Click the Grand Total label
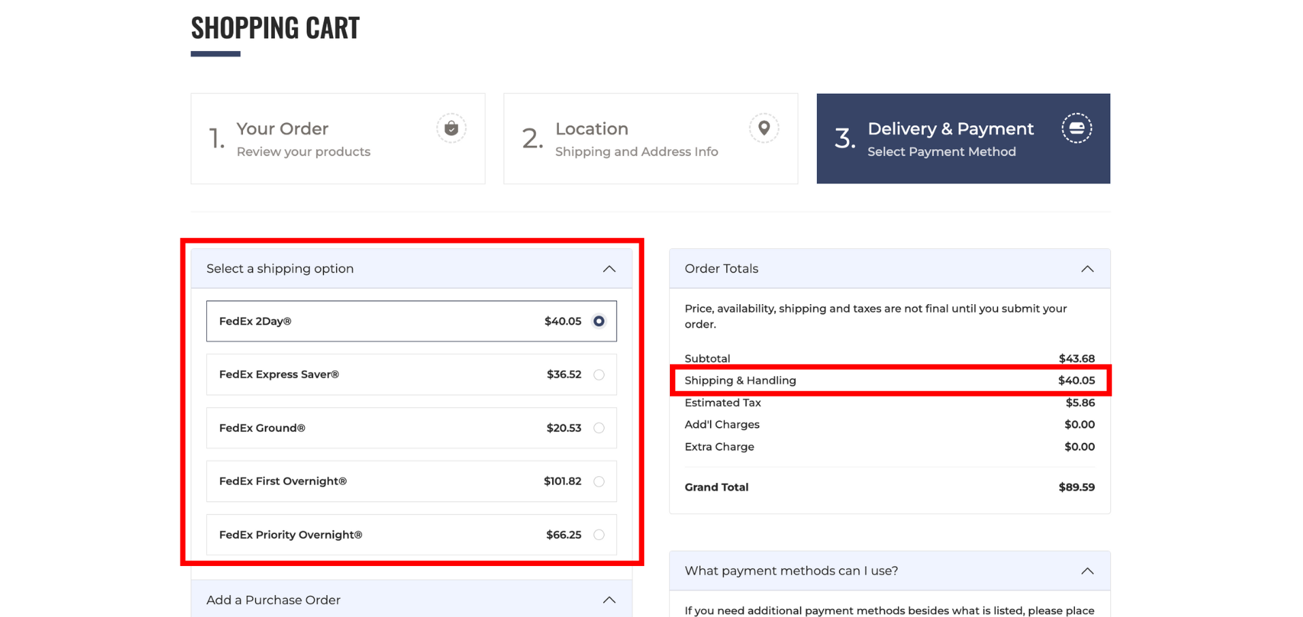This screenshot has width=1303, height=617. [716, 487]
